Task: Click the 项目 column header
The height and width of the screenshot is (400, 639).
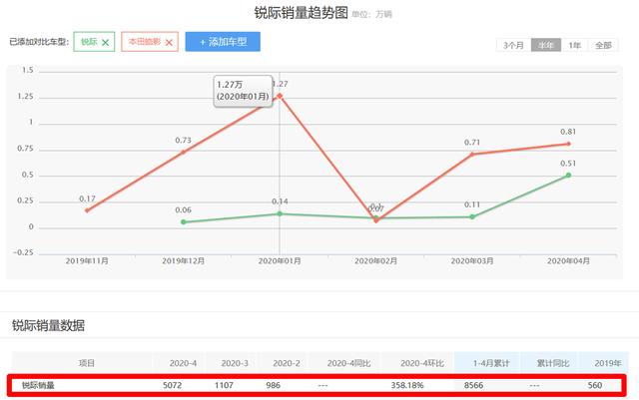Action: [87, 363]
